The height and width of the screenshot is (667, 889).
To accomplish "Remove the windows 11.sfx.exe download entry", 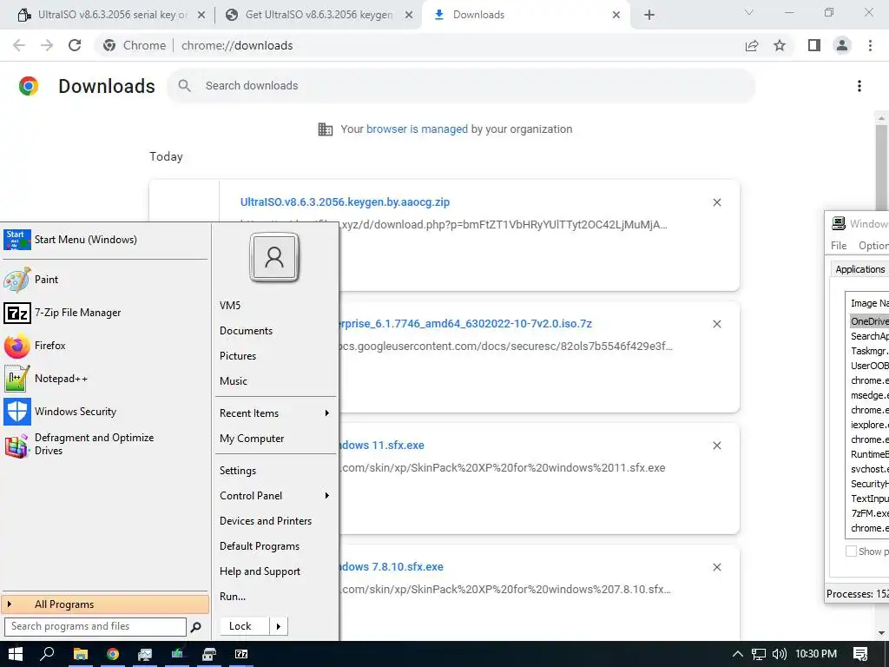I will click(717, 446).
